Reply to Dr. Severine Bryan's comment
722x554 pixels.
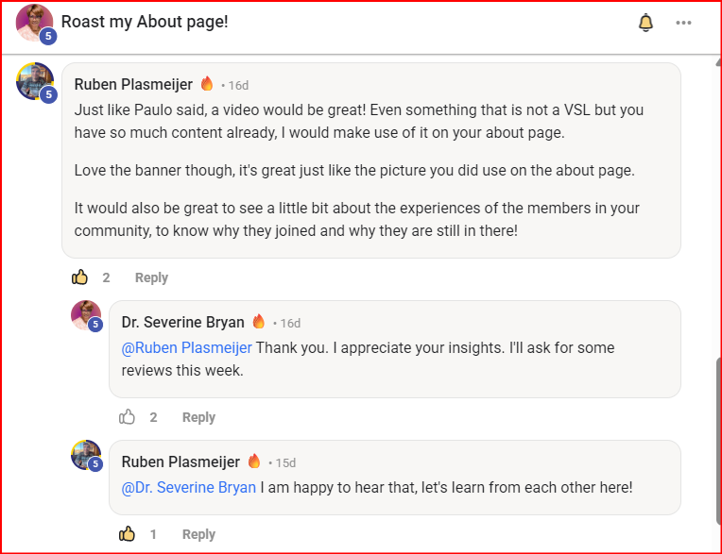[x=198, y=417]
